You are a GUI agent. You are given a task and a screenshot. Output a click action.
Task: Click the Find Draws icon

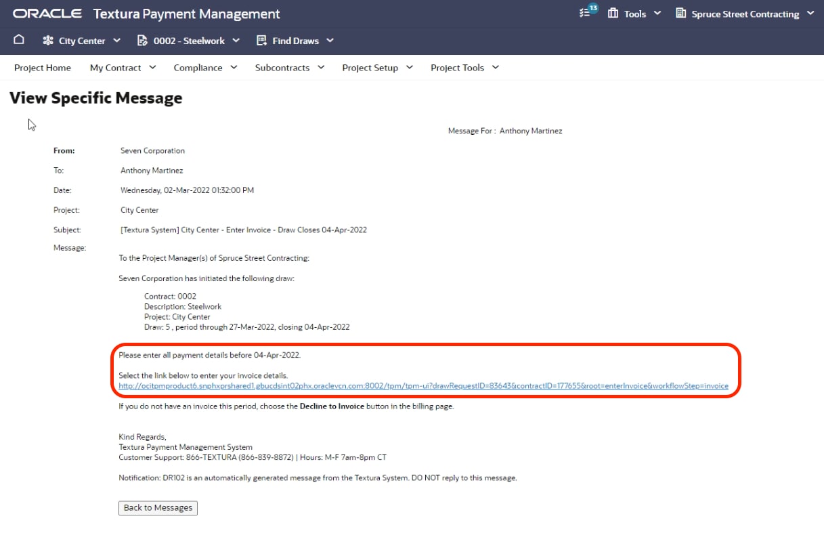coord(261,41)
